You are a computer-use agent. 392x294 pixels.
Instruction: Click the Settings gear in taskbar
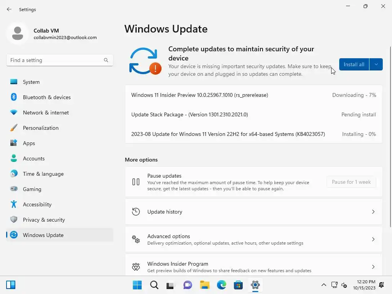[x=255, y=285]
